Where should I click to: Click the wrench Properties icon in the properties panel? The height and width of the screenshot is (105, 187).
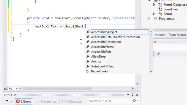tap(158, 54)
